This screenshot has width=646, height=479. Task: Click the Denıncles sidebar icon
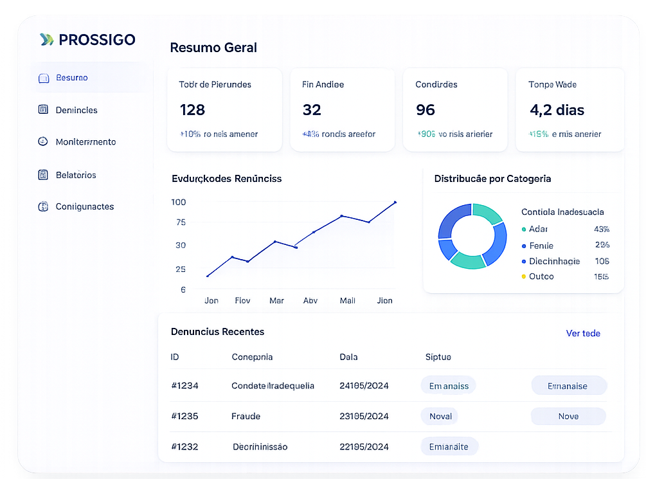click(43, 110)
